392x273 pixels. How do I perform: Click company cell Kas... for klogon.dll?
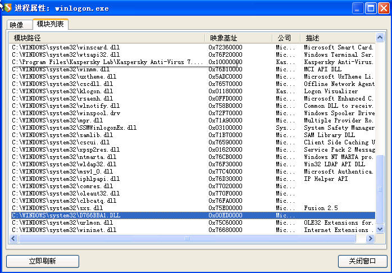click(x=285, y=91)
